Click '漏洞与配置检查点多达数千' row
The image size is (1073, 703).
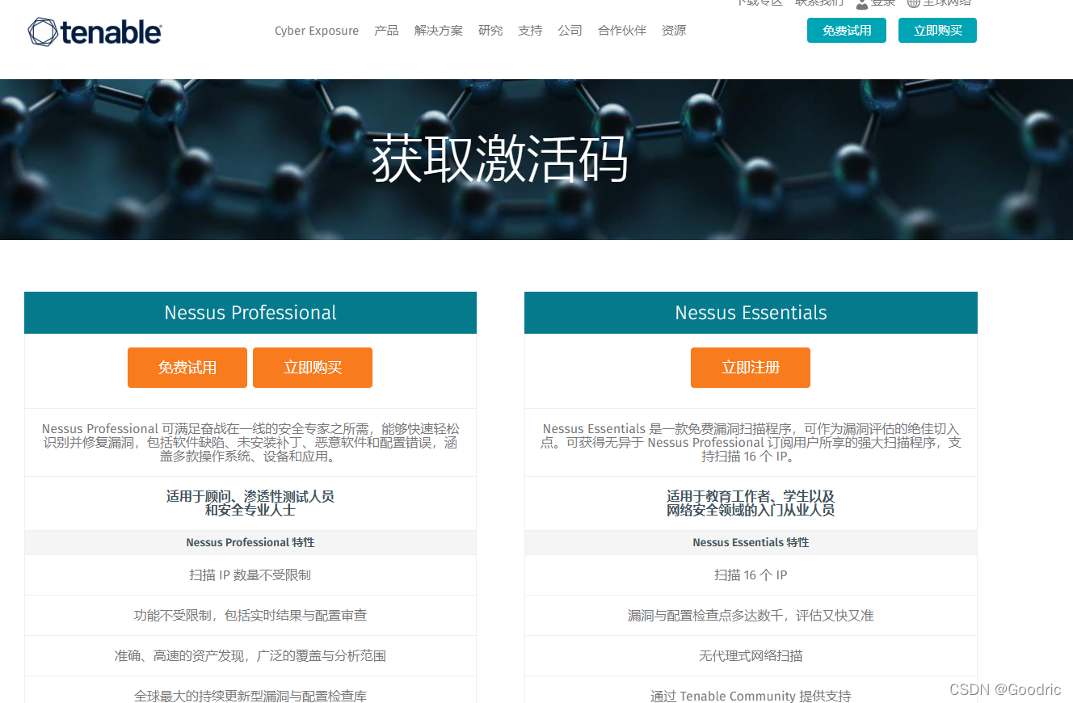coord(751,616)
